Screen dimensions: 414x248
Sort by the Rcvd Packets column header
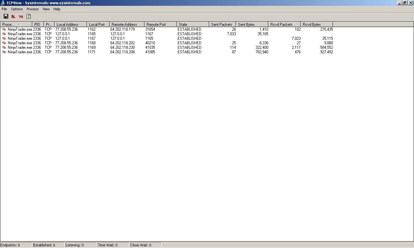coord(284,24)
